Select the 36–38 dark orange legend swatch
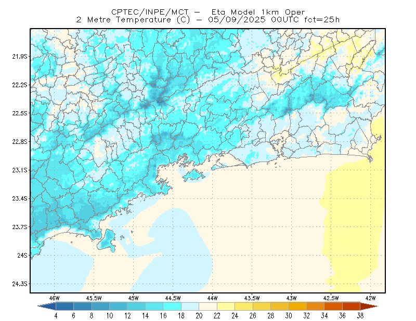The height and width of the screenshot is (321, 416). point(352,306)
